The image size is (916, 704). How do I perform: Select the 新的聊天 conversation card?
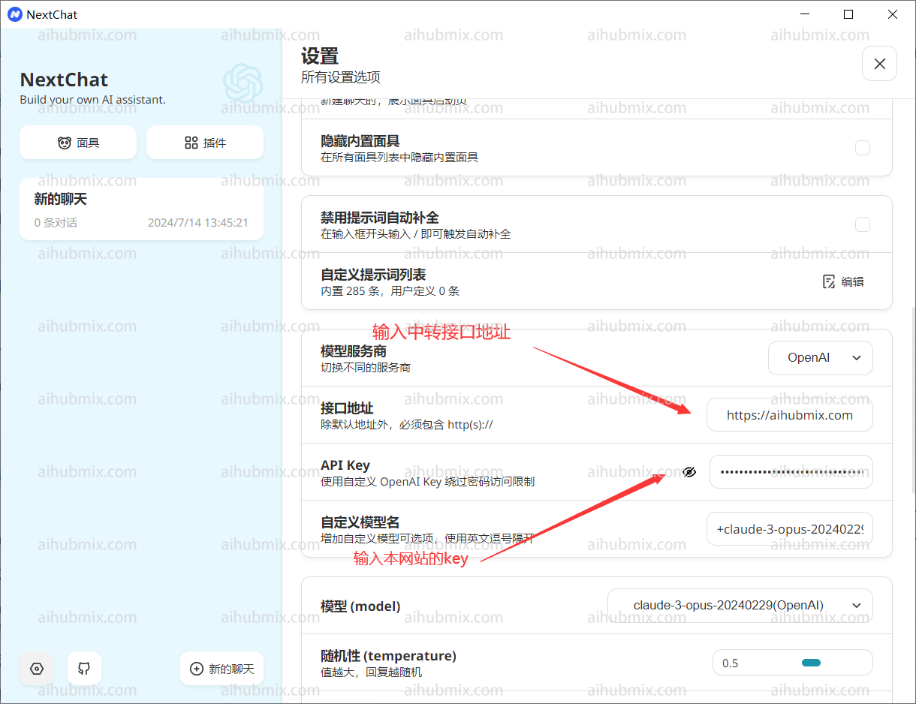pyautogui.click(x=141, y=209)
